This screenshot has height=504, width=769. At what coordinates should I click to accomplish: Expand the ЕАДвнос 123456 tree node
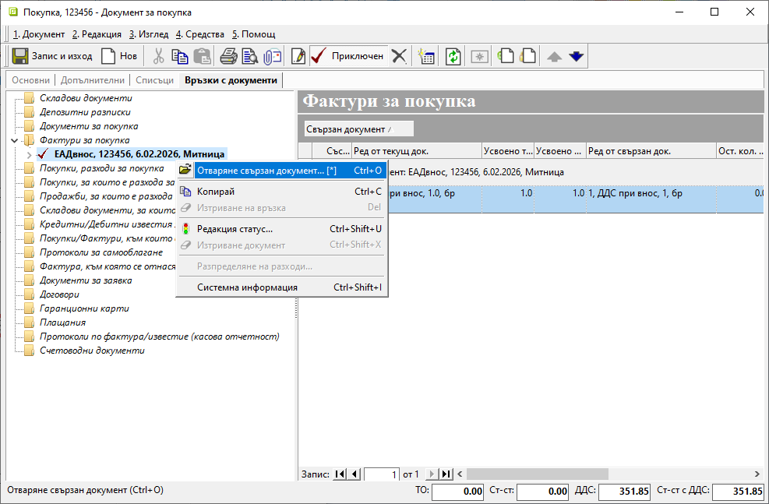tap(29, 154)
